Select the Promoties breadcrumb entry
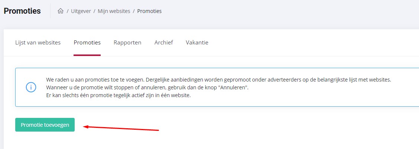The width and height of the screenshot is (419, 149). tap(149, 11)
